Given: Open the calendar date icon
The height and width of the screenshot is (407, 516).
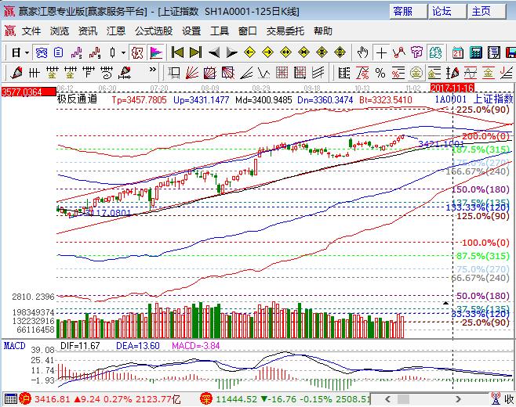Looking at the screenshot, I should (456, 52).
